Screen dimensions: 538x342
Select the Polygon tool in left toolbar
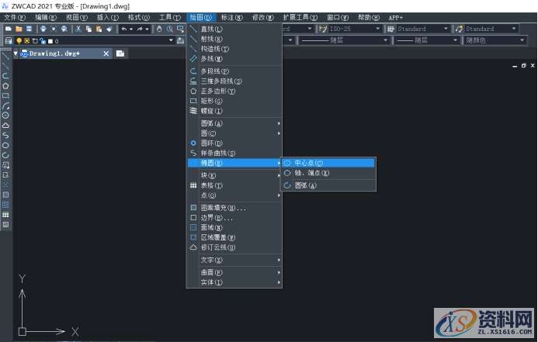(x=5, y=85)
